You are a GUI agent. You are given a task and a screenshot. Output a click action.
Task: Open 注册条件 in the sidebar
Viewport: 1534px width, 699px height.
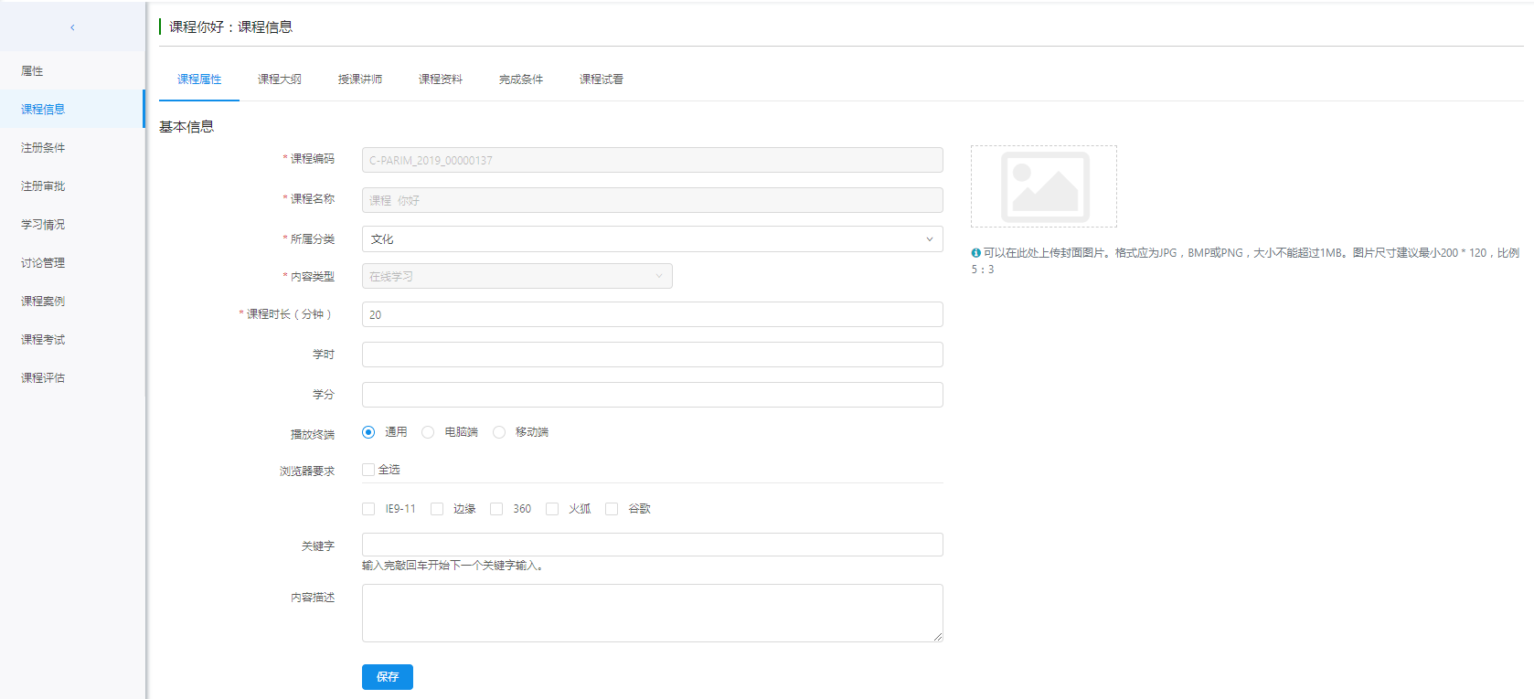43,148
